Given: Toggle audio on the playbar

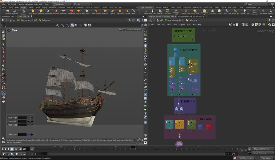Looking at the screenshot, I should point(8,154).
